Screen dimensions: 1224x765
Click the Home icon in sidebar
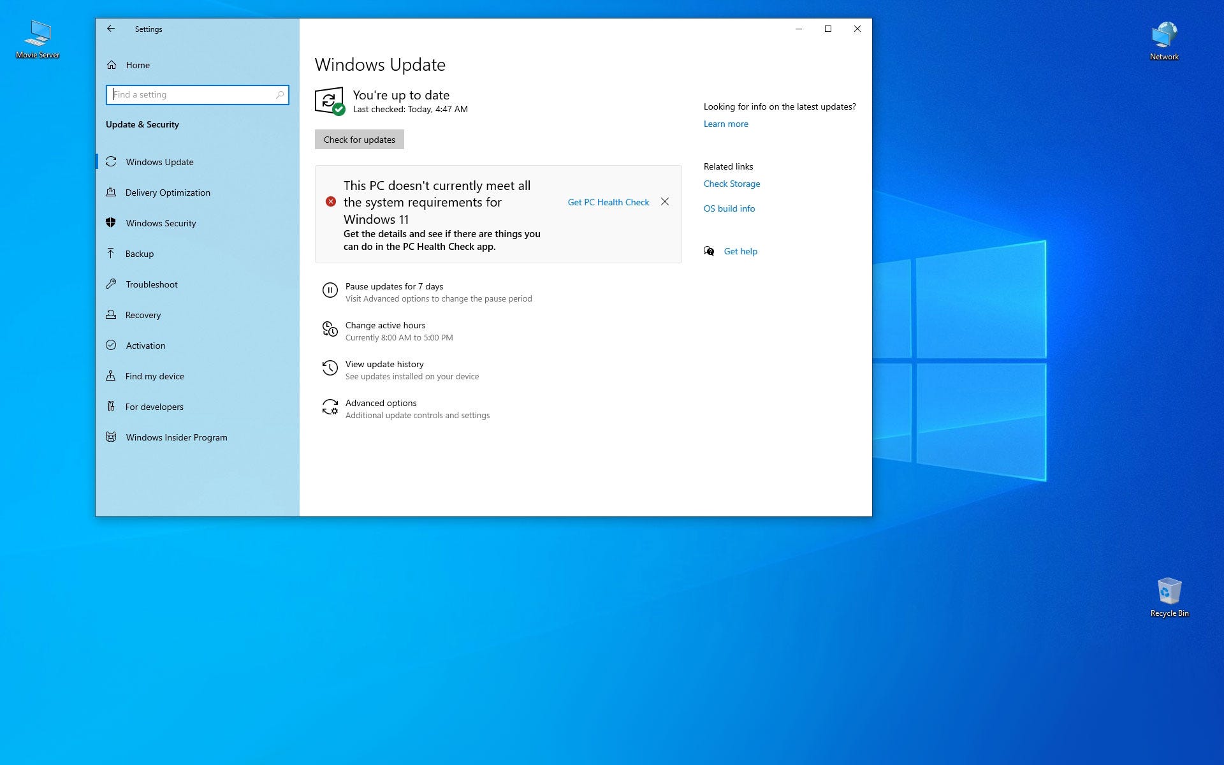coord(112,65)
